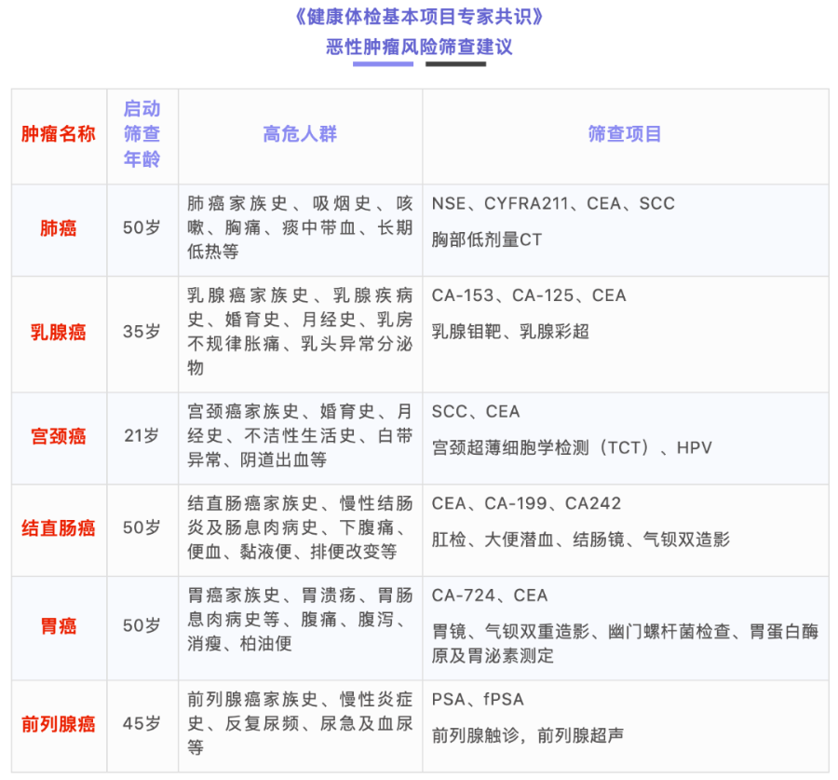Click the text 宫颈超薄细胞学检测（TCT）、HPV
838x780 pixels.
tap(572, 447)
